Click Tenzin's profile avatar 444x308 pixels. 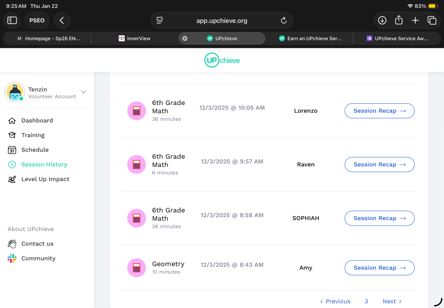[x=15, y=92]
